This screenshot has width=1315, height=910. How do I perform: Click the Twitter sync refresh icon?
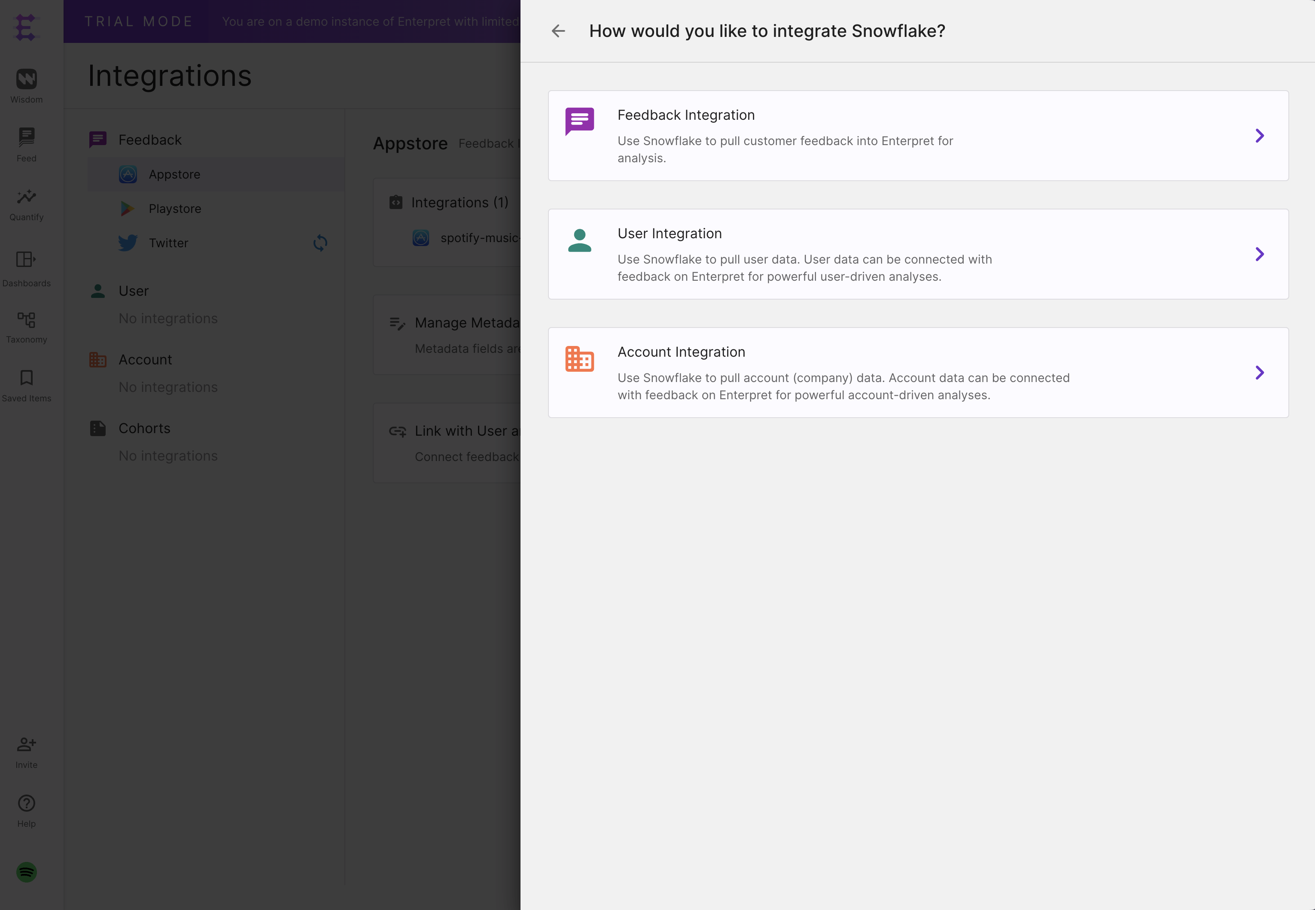click(x=320, y=243)
